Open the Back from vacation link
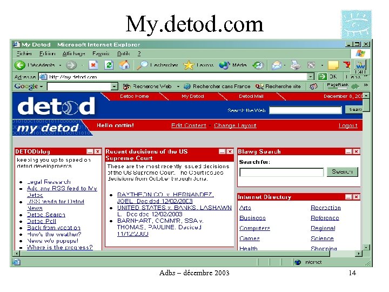This screenshot has height=292, width=389. [53, 228]
